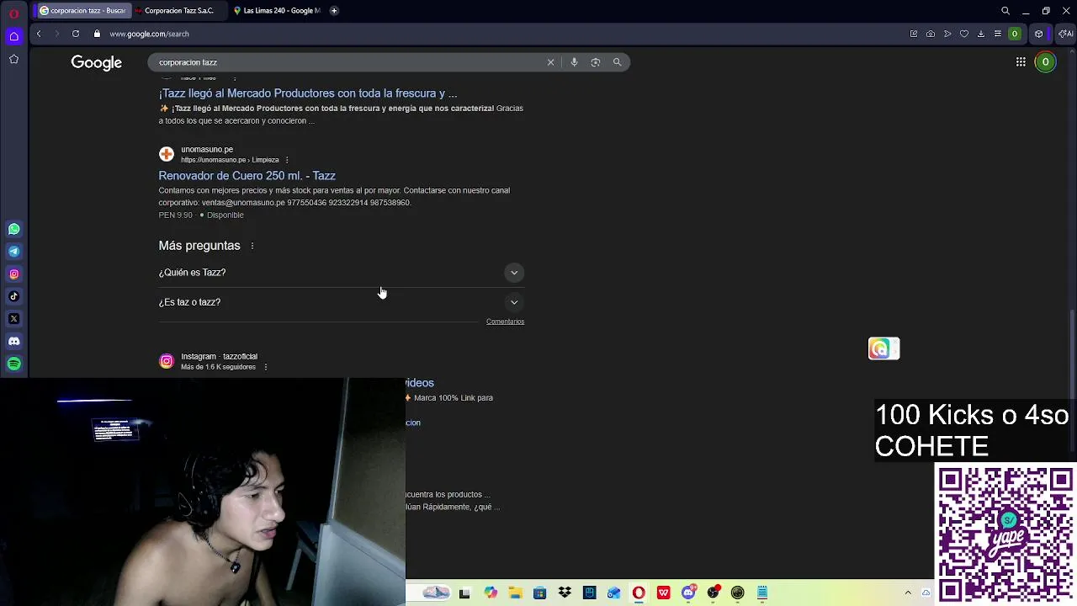The width and height of the screenshot is (1077, 606).
Task: Open the Google account avatar
Action: [x=1045, y=61]
